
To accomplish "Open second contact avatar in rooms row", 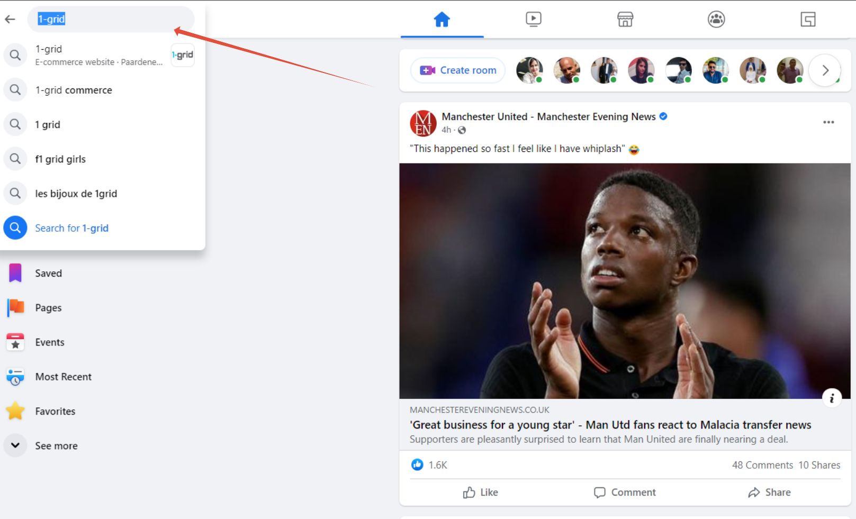I will [567, 70].
